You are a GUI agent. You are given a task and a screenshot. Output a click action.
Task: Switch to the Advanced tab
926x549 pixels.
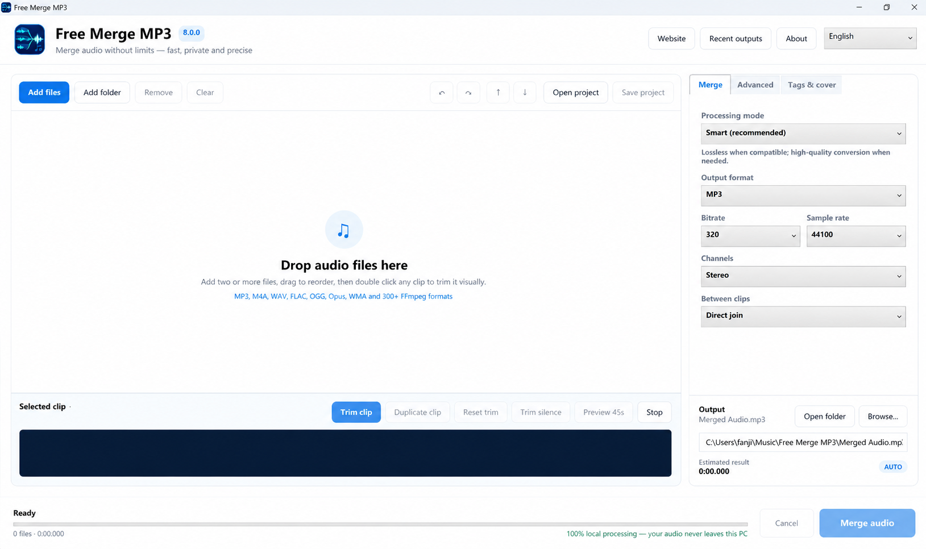point(755,85)
